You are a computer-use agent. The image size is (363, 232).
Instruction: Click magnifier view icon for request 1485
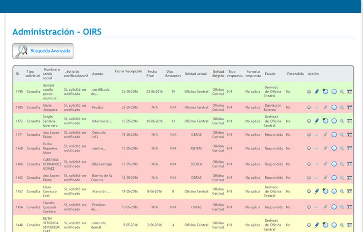point(342,108)
